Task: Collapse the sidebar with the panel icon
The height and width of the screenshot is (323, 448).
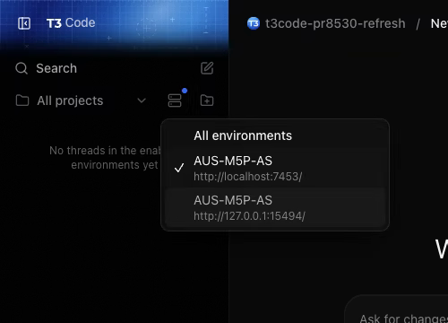Action: click(24, 23)
